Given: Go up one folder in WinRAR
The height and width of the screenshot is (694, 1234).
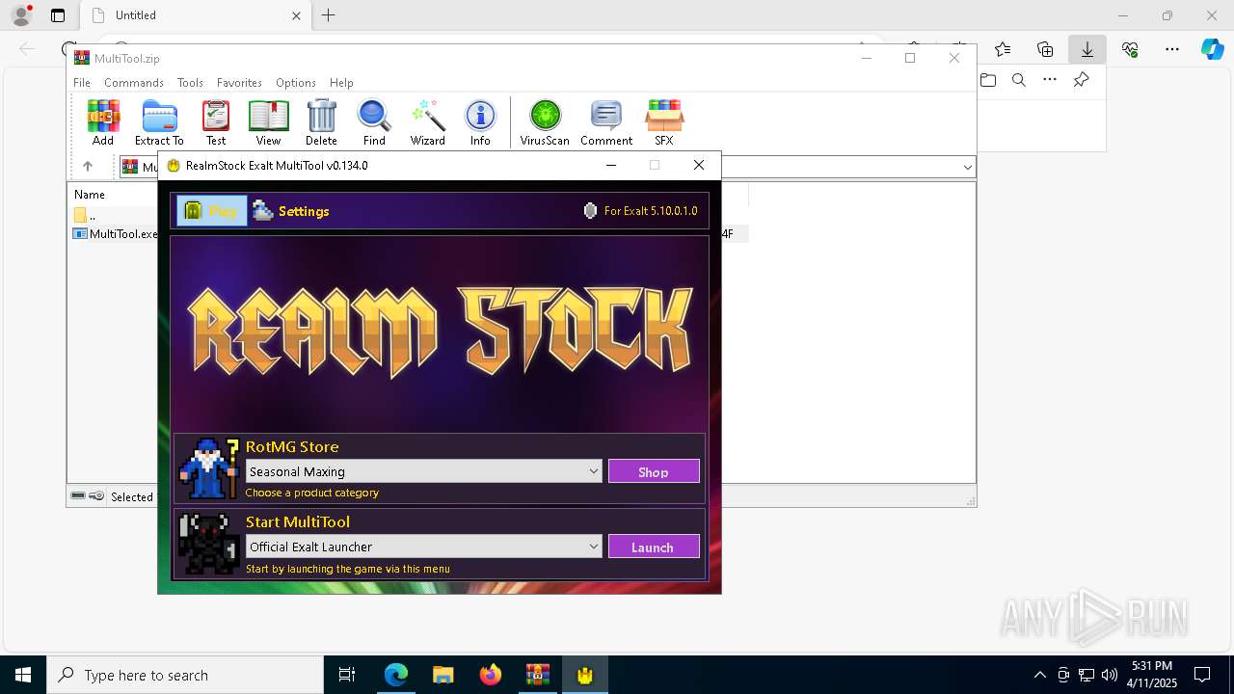Looking at the screenshot, I should tap(87, 167).
